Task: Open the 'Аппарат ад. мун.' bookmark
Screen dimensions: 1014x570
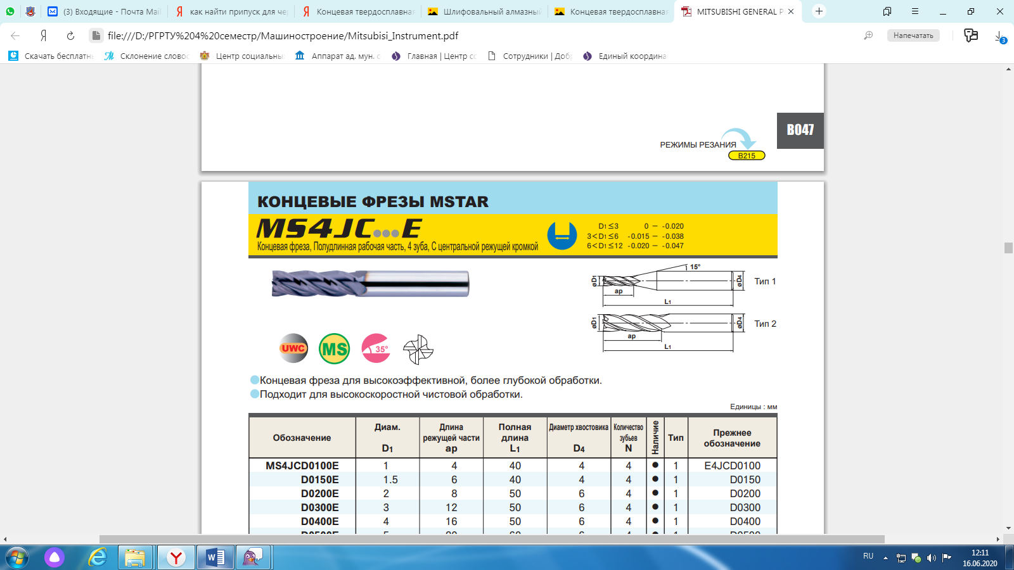Action: pyautogui.click(x=338, y=56)
